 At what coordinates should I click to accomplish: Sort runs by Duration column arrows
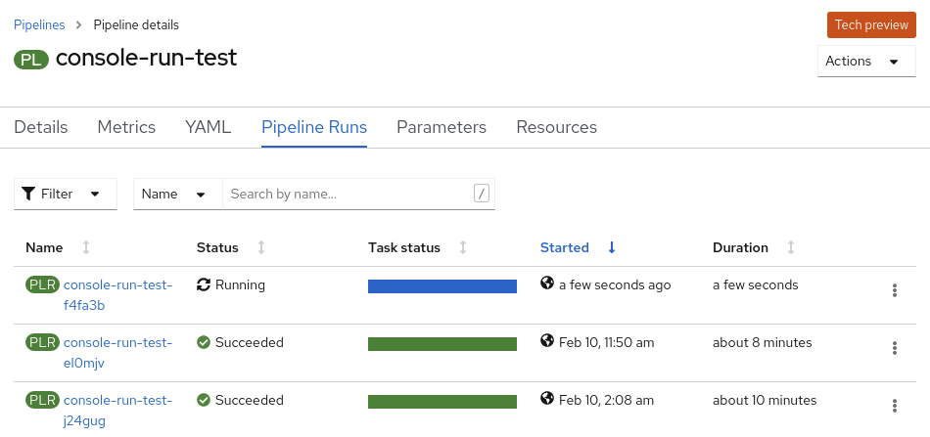791,248
